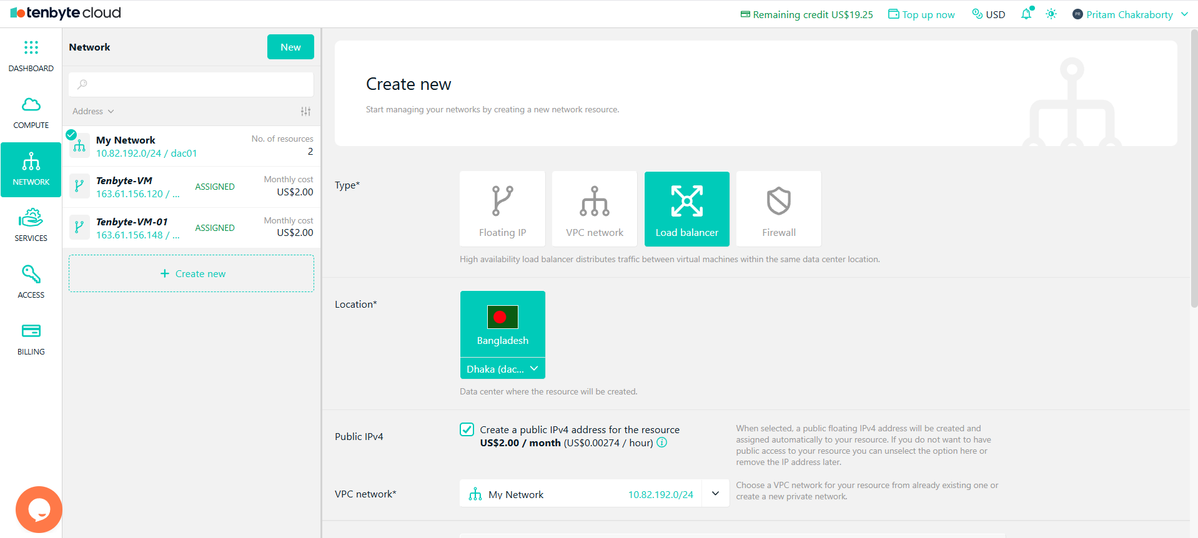Screen dimensions: 1198x538
Task: Open the Tenbyte-VM-01 list entry
Action: (191, 228)
